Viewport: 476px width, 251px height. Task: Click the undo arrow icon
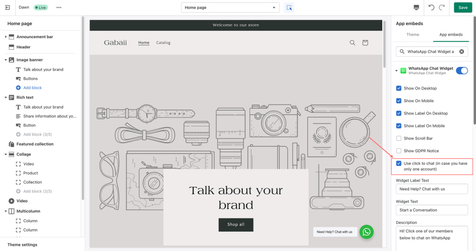point(431,7)
